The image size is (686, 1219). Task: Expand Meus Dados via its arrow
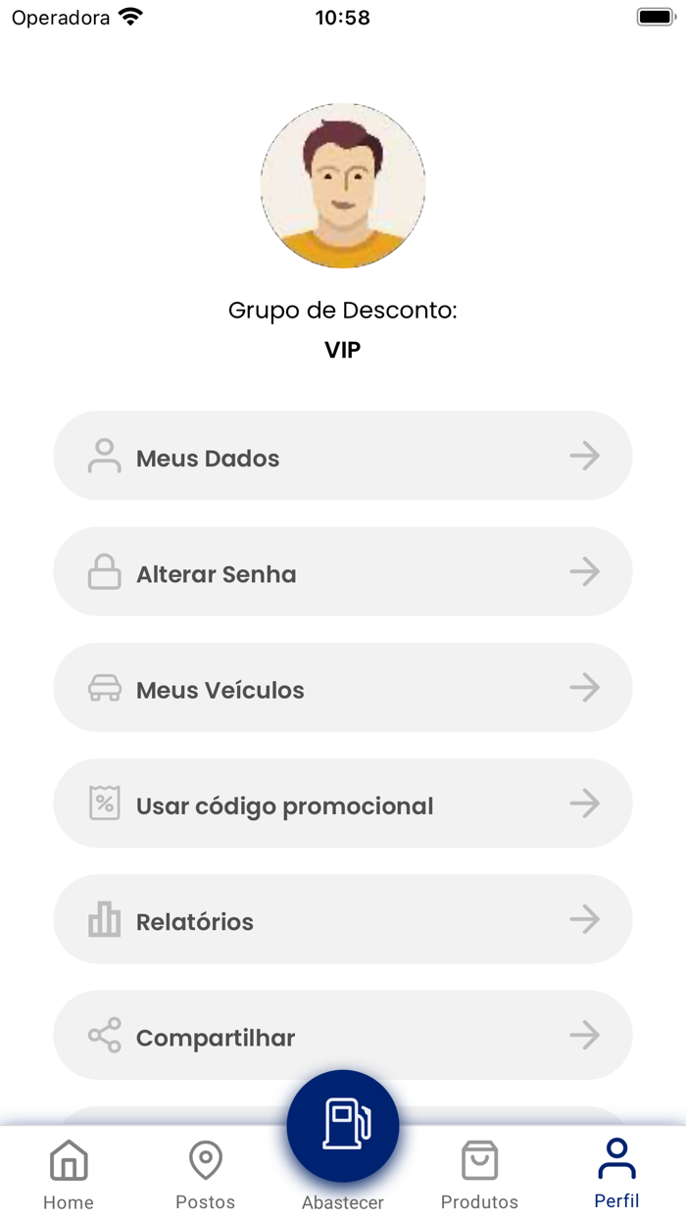[585, 455]
